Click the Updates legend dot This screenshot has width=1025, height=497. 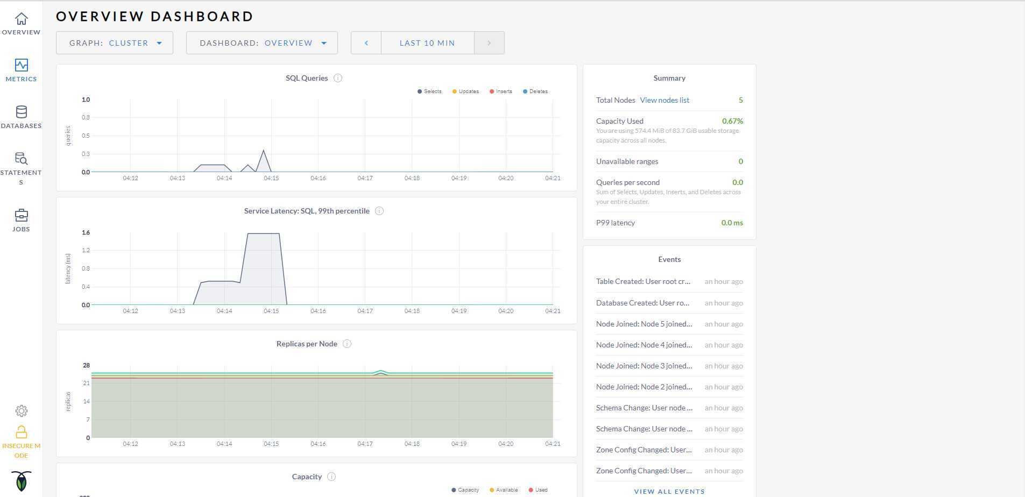coord(454,91)
